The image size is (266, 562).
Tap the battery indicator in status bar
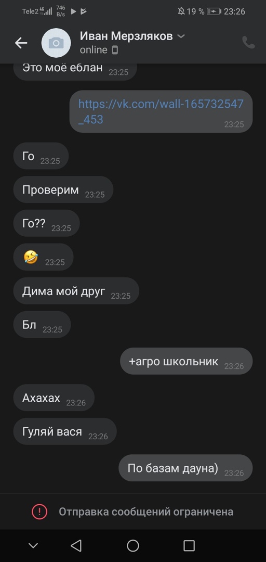(x=214, y=11)
